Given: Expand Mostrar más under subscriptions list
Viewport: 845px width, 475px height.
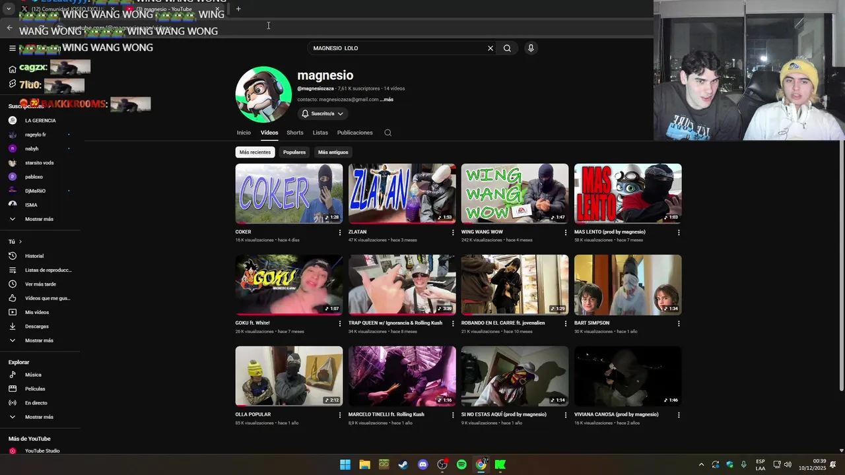Looking at the screenshot, I should point(40,219).
